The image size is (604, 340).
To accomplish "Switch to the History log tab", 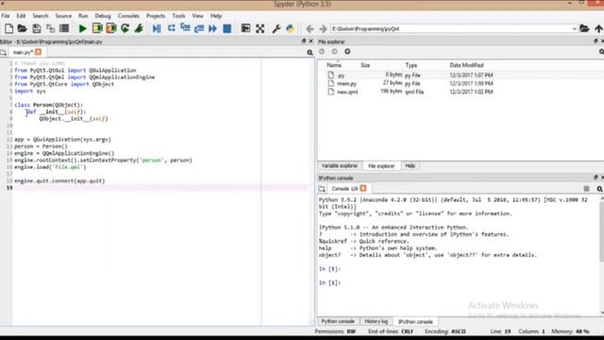I will tap(376, 321).
